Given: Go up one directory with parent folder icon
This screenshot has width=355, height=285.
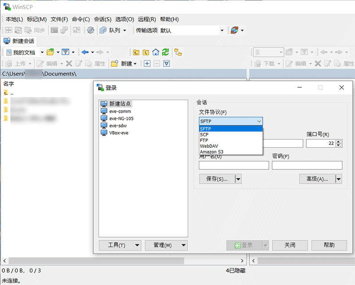Looking at the screenshot, I should click(136, 52).
